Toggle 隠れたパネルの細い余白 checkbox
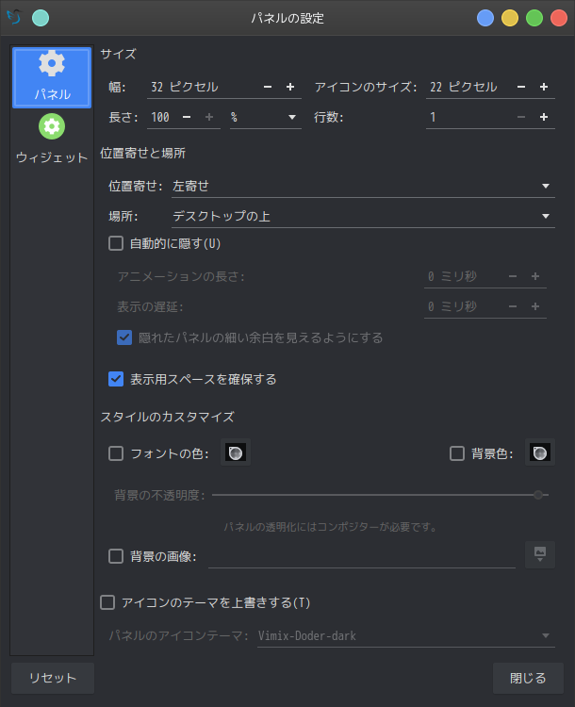Viewport: 575px width, 707px height. 124,337
